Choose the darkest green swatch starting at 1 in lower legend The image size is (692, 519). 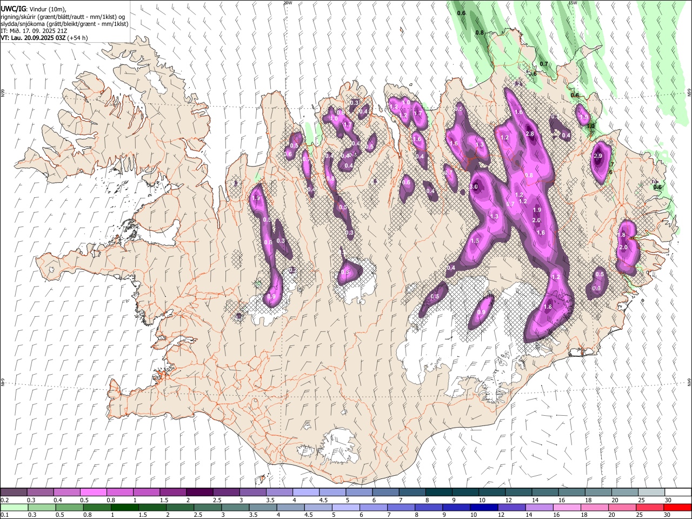(124, 507)
